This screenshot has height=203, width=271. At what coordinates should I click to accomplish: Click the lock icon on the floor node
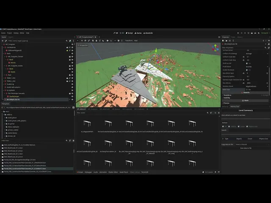click(x=69, y=75)
